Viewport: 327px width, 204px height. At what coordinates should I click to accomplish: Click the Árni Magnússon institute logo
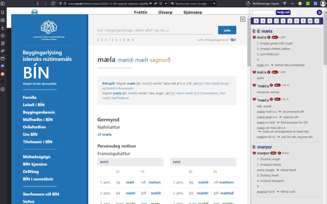[49, 30]
